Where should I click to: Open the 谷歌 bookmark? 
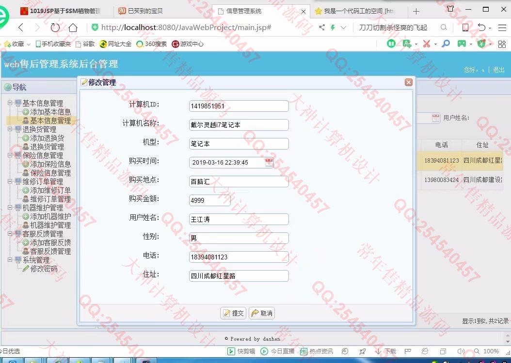point(85,44)
